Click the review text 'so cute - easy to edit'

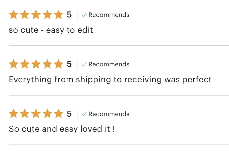[x=51, y=30]
